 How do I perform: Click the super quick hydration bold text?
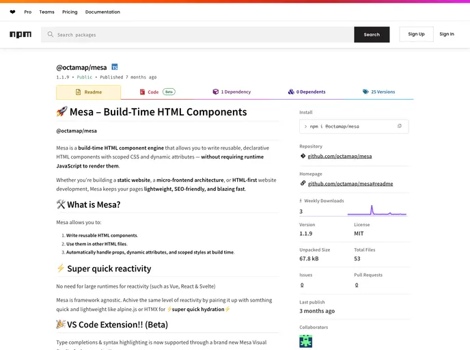[x=198, y=309]
